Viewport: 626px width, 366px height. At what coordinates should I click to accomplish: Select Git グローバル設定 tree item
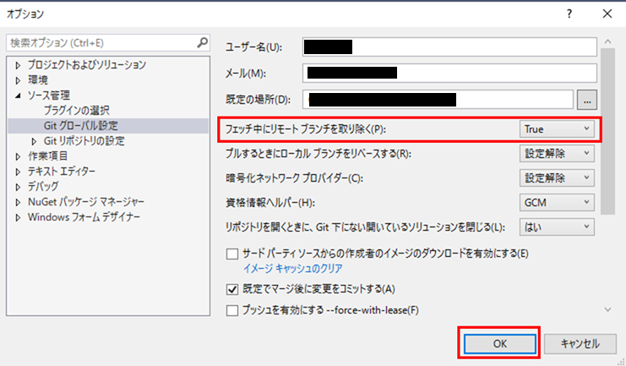tap(80, 125)
